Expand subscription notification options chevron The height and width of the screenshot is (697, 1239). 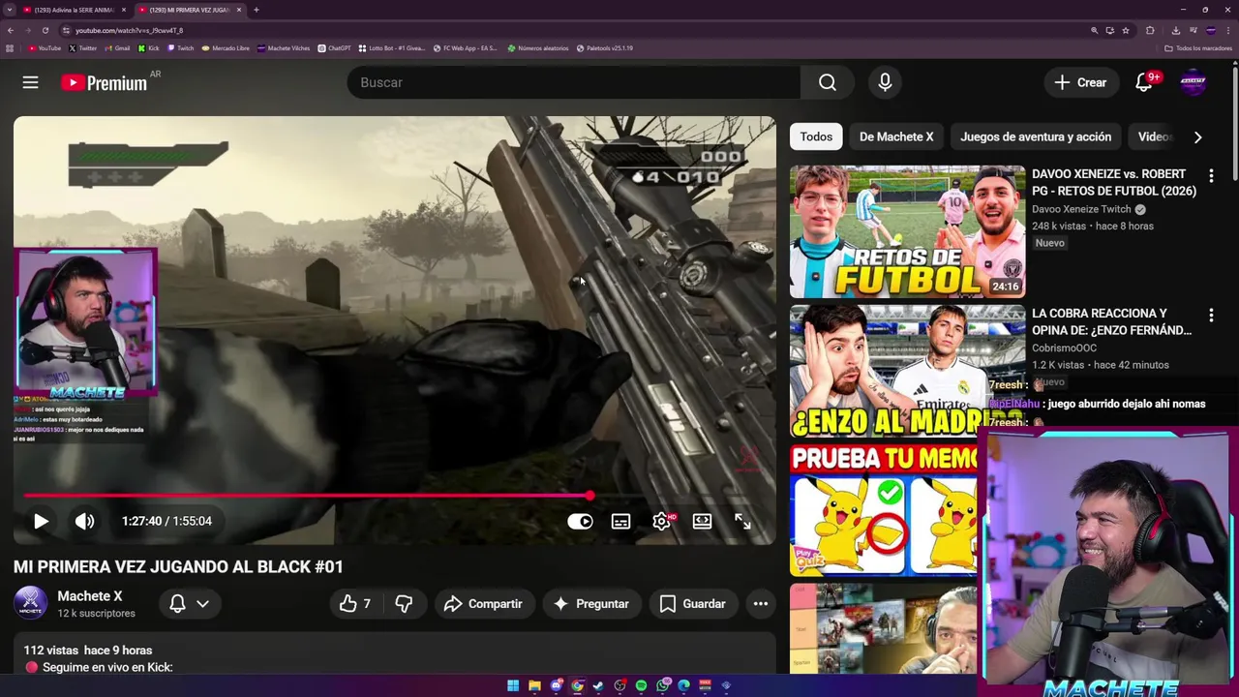click(x=203, y=604)
